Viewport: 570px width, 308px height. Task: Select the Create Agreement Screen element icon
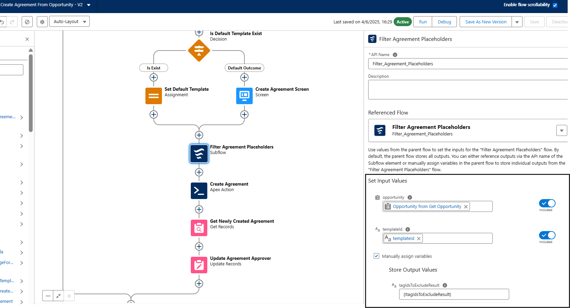click(244, 96)
